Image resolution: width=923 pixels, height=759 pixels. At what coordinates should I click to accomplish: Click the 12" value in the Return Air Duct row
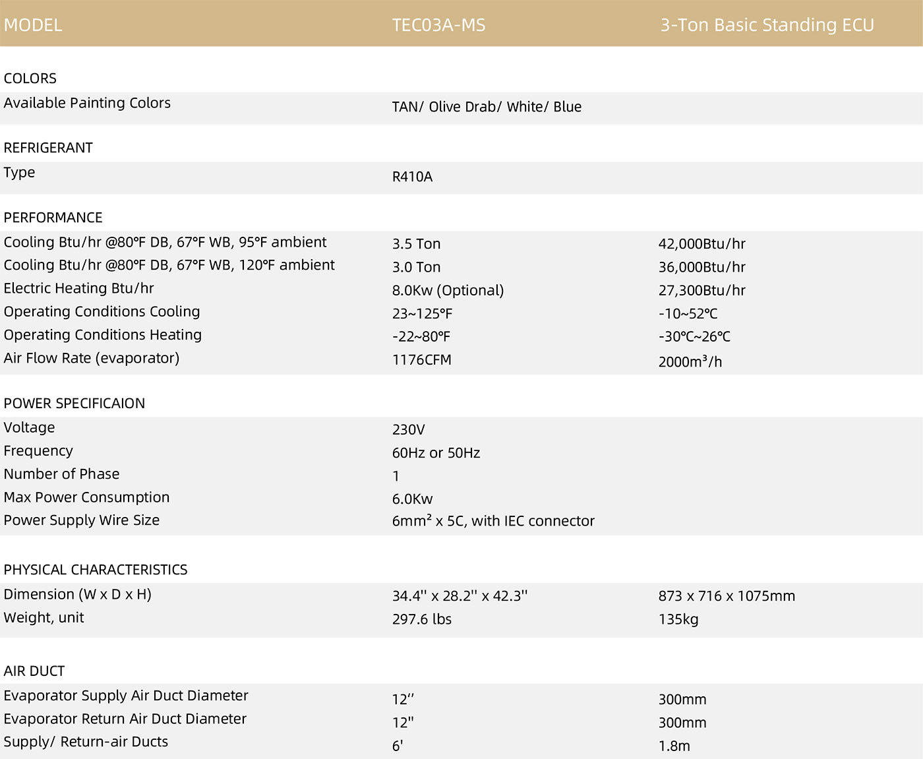pos(403,723)
